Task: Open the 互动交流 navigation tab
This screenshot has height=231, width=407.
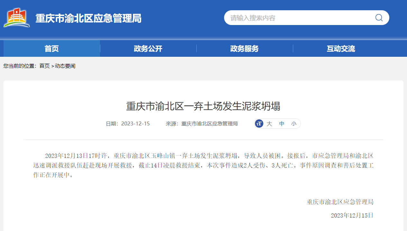Action: (341, 48)
